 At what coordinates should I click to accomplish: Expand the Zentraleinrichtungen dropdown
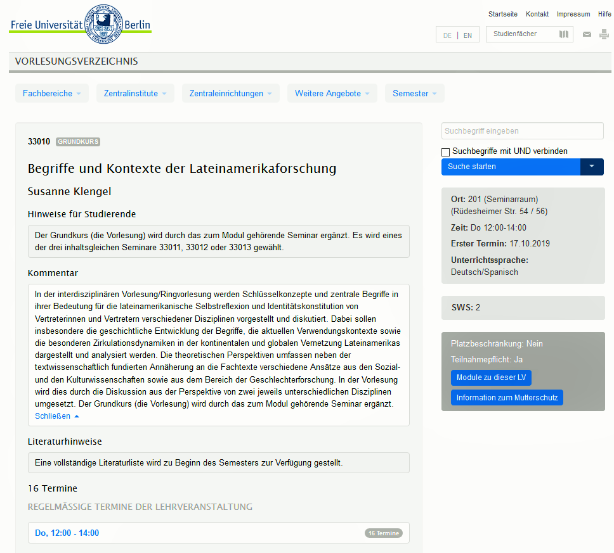231,94
